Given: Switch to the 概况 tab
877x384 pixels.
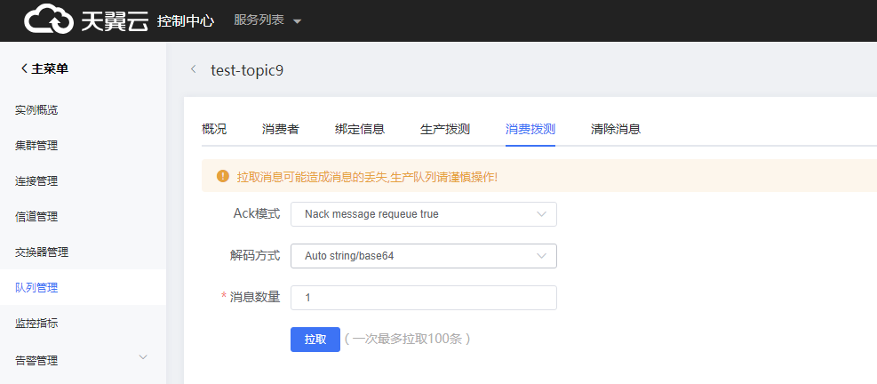Looking at the screenshot, I should point(214,129).
